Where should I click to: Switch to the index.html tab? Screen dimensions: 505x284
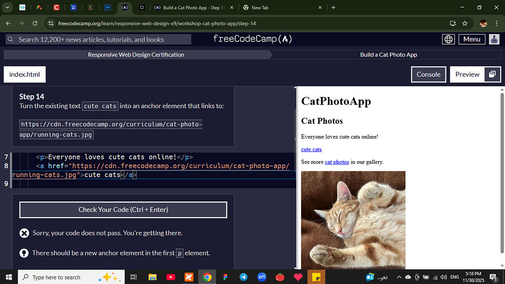coord(24,74)
